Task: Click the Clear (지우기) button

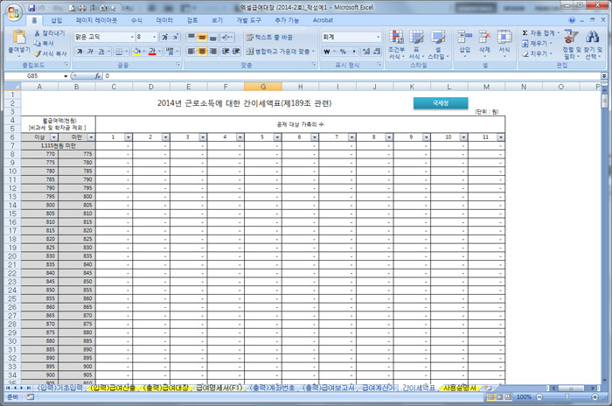Action: point(538,53)
